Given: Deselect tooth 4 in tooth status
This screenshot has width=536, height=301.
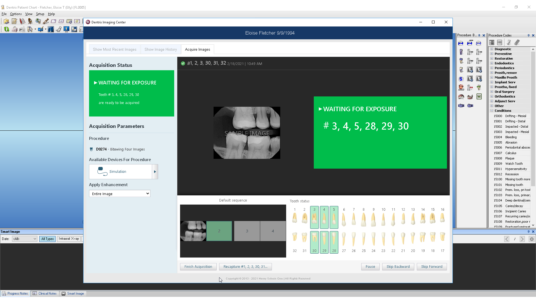Looking at the screenshot, I should [x=324, y=218].
